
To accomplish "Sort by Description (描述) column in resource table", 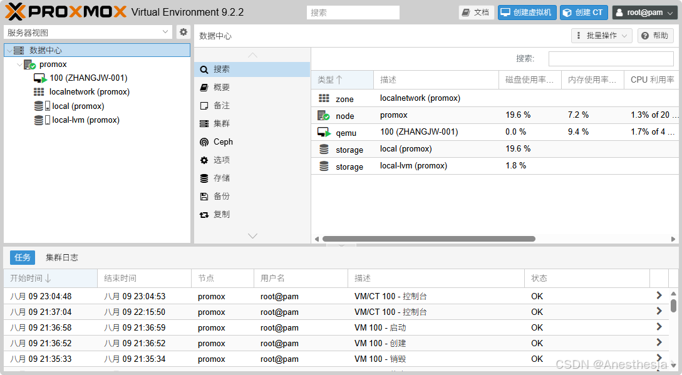I will point(437,80).
